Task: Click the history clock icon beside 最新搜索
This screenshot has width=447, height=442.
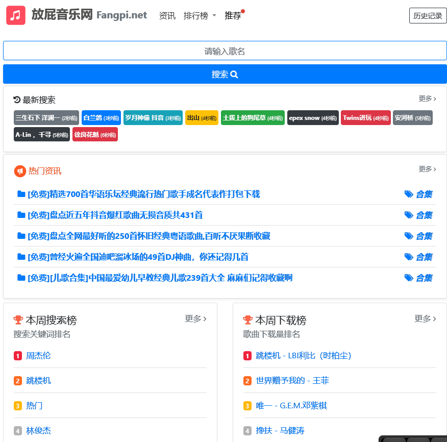Action: pos(17,100)
